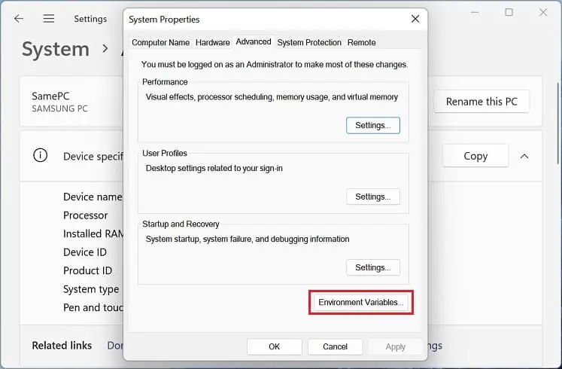
Task: Close the System Properties dialog
Action: coord(415,19)
